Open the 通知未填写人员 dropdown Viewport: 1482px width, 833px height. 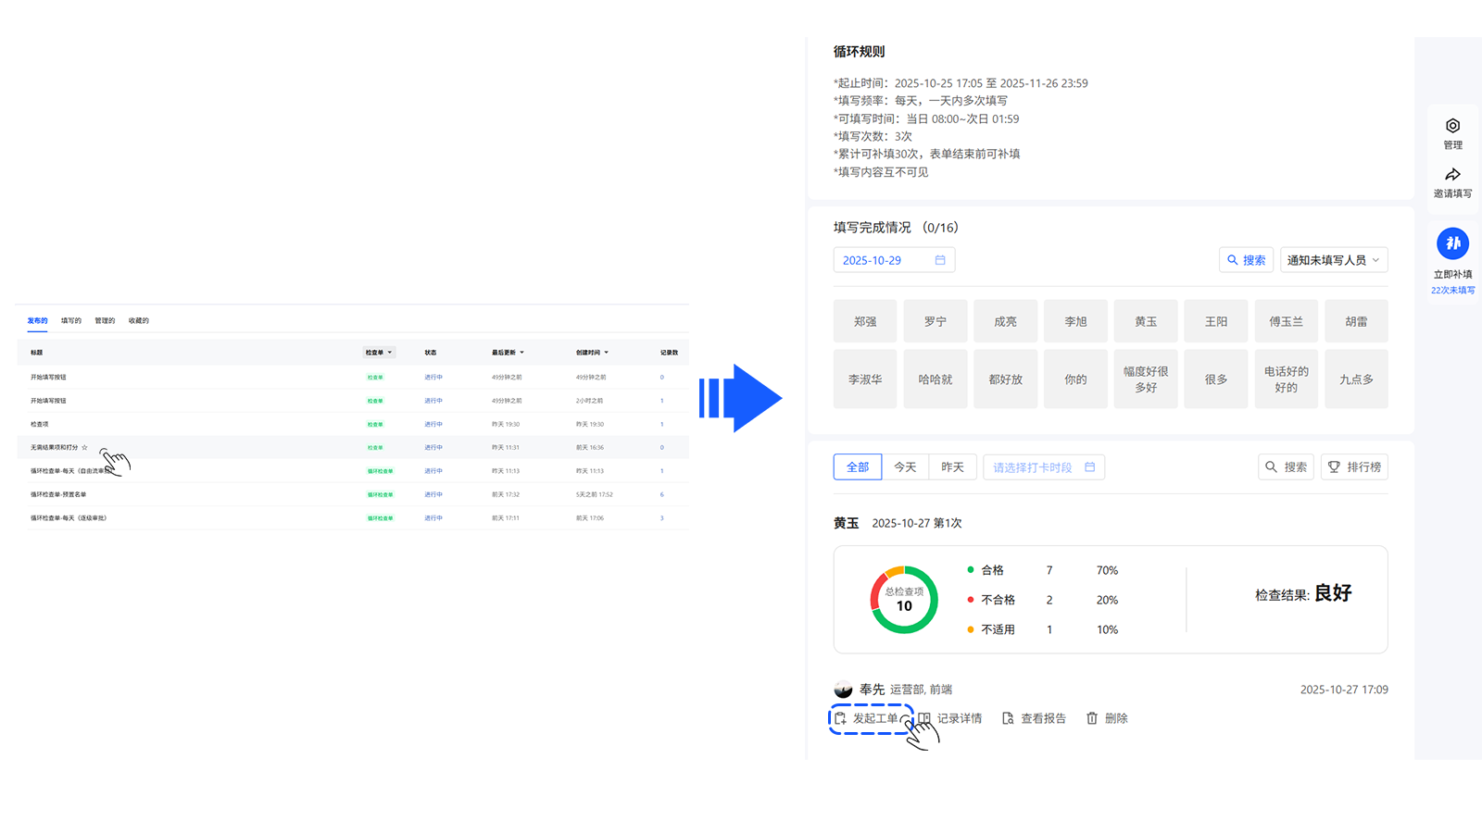tap(1334, 260)
